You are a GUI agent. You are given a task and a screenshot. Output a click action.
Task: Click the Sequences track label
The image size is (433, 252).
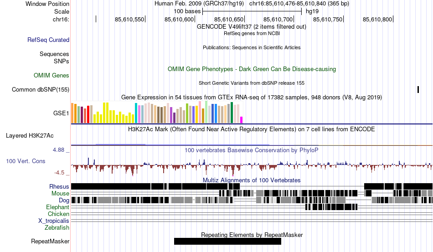54,54
